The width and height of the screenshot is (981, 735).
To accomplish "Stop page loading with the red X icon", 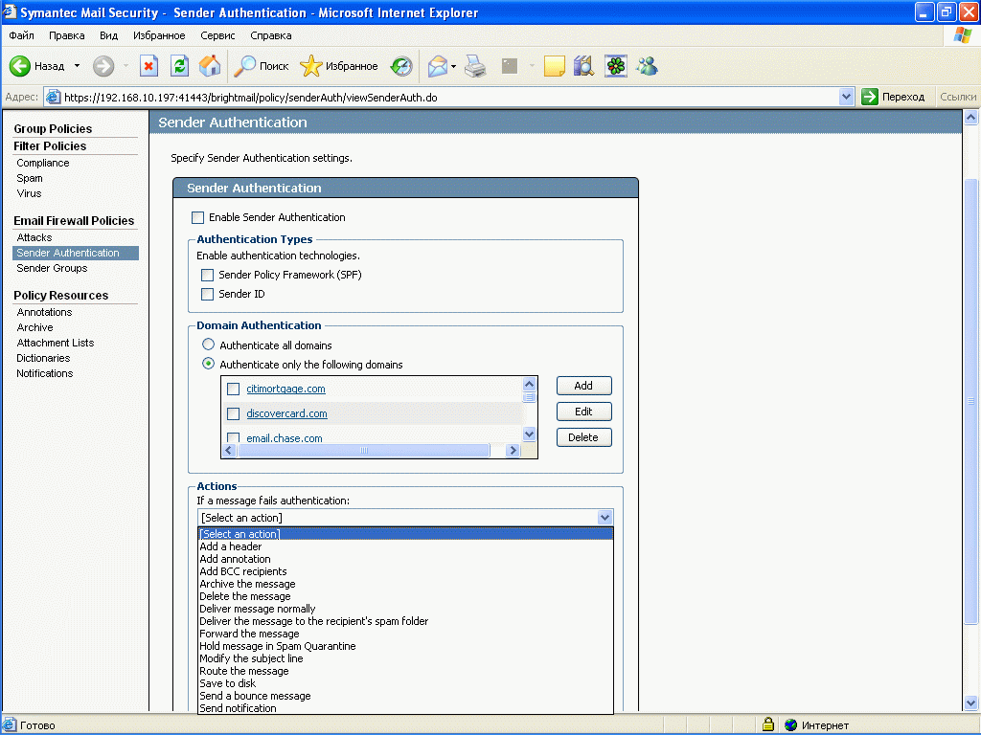I will pyautogui.click(x=148, y=66).
